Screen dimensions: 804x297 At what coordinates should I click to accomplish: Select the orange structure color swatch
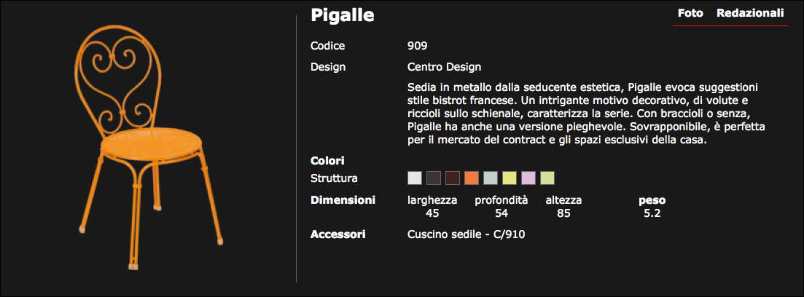[x=472, y=178]
